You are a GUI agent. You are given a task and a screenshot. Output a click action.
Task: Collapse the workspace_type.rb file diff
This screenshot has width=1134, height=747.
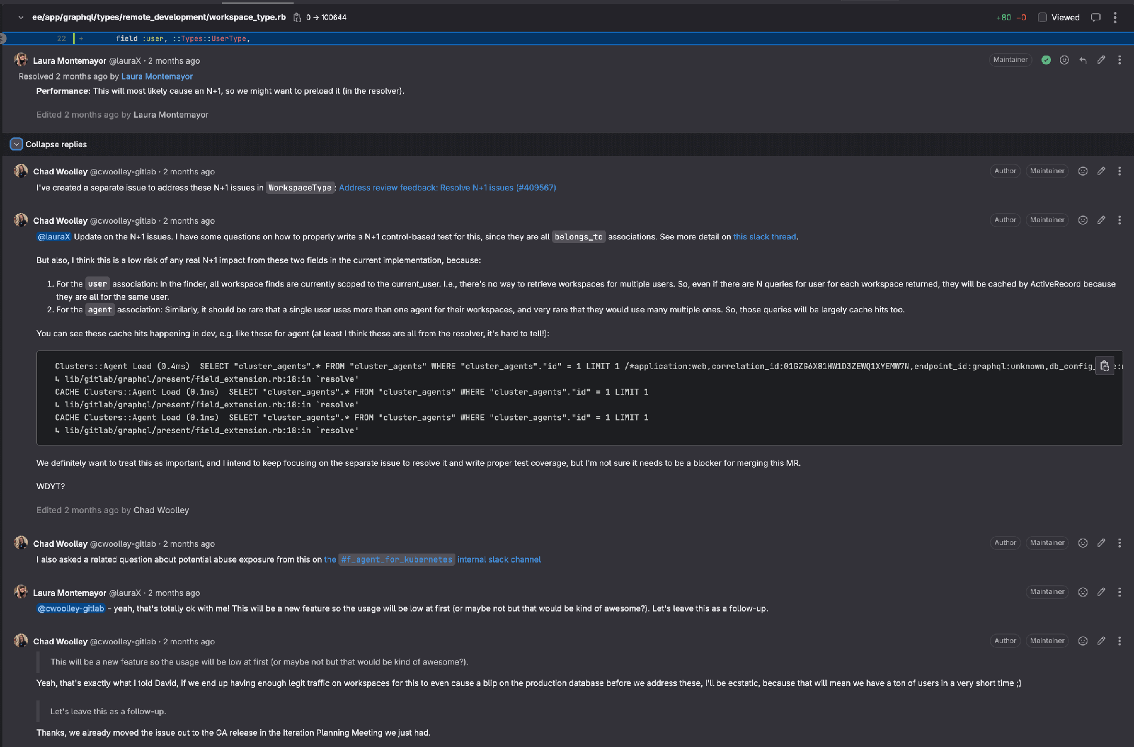[x=21, y=17]
